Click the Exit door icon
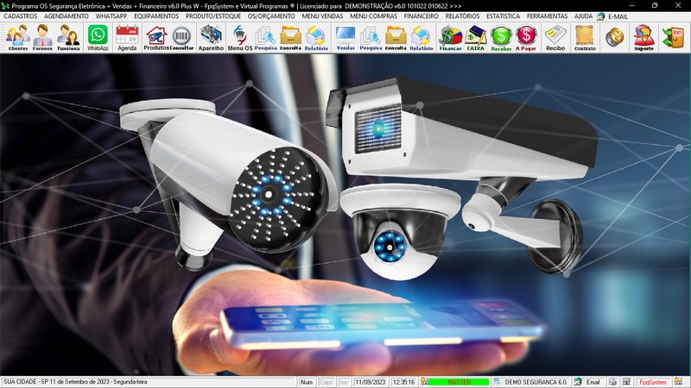The image size is (691, 388). tap(674, 37)
